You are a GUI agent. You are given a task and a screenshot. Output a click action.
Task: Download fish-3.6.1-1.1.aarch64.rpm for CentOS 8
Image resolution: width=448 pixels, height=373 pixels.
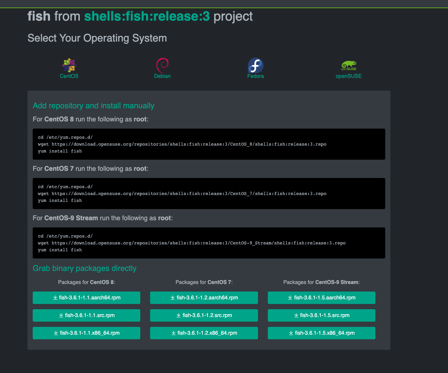coord(86,298)
